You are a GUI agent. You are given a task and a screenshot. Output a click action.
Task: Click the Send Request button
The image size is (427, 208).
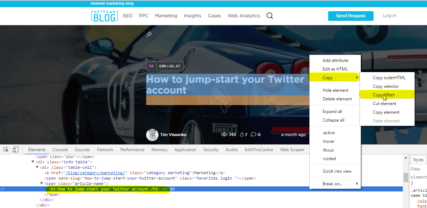pyautogui.click(x=351, y=16)
